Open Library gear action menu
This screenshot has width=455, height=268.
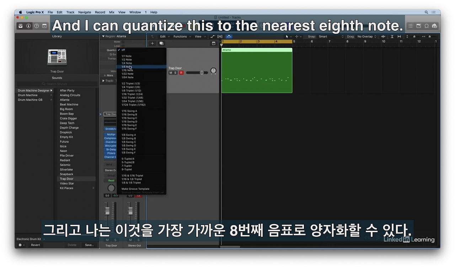(21, 245)
